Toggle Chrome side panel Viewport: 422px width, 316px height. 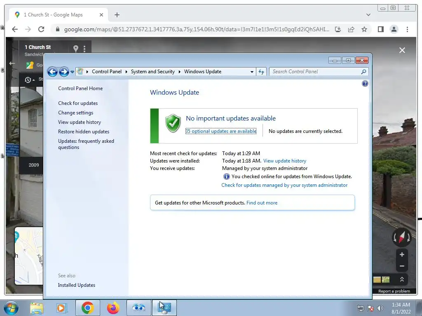380,29
